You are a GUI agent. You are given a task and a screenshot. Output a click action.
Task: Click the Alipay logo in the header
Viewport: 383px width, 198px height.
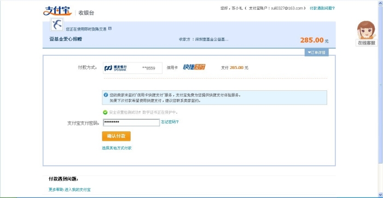click(x=57, y=11)
